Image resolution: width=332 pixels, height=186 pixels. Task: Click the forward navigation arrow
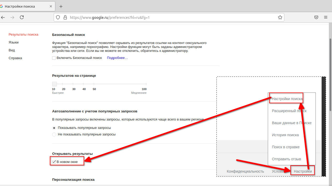point(12,17)
